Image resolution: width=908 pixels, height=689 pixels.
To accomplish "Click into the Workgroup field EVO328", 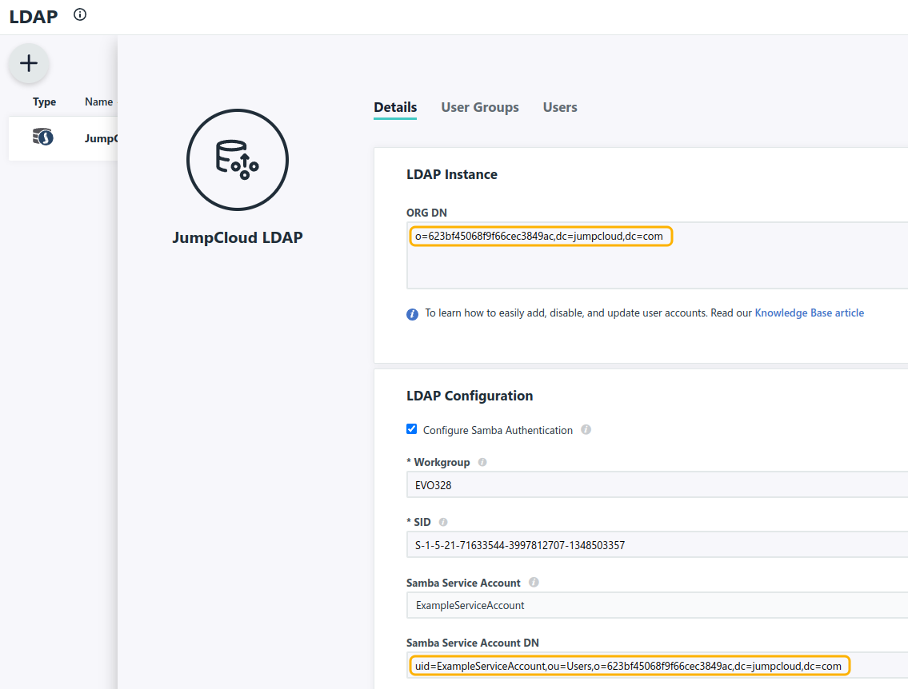I will pos(658,485).
